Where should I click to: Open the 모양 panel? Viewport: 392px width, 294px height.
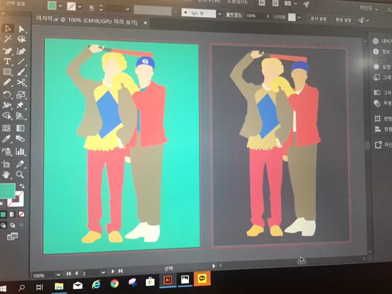(383, 66)
